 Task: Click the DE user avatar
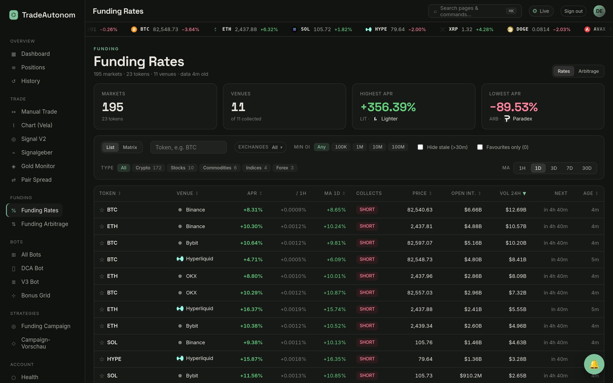(599, 11)
